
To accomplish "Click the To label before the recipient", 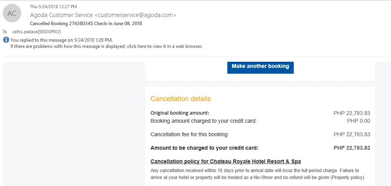I will [x=5, y=32].
